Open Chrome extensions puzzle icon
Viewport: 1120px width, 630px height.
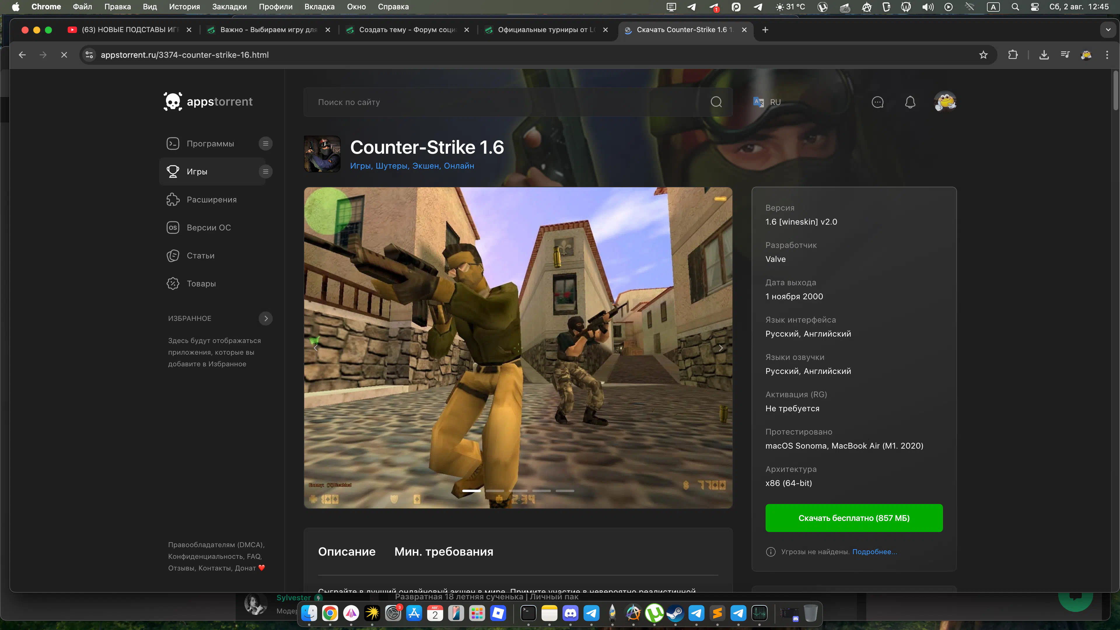pos(1013,55)
